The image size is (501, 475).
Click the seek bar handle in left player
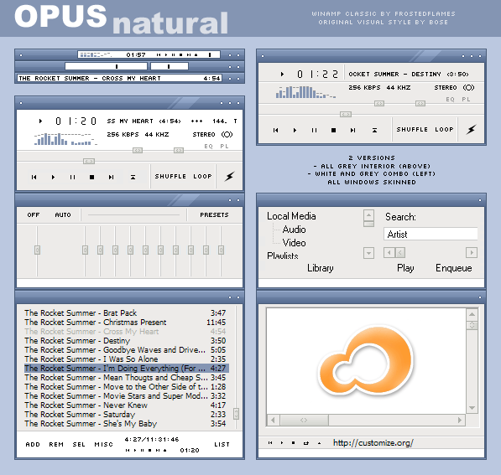(89, 162)
